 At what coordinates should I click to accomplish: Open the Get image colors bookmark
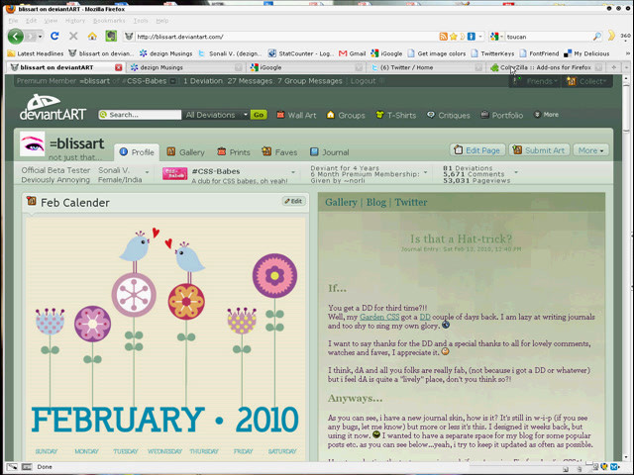point(436,53)
